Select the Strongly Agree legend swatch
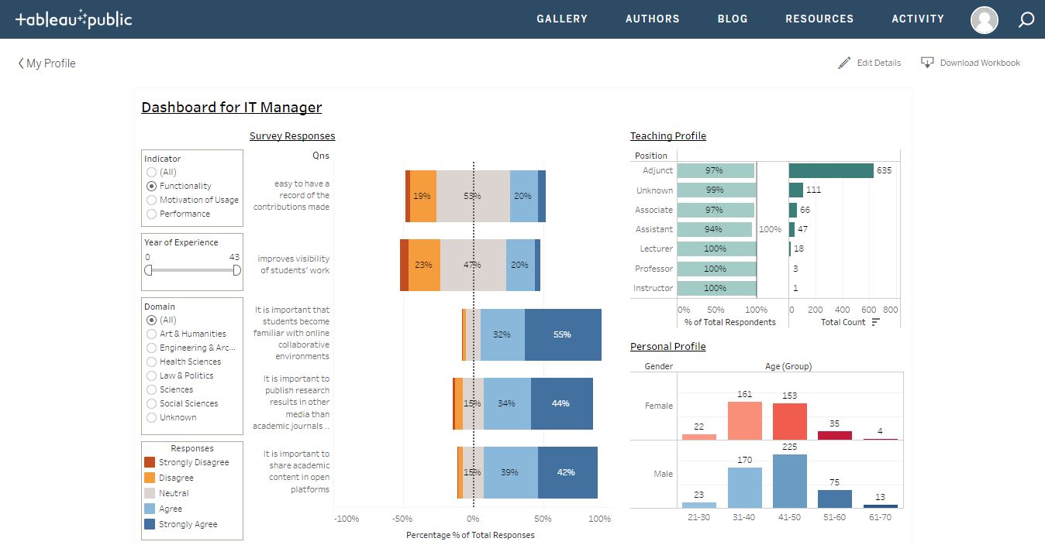Screen dimensions: 1045x545 [x=150, y=524]
